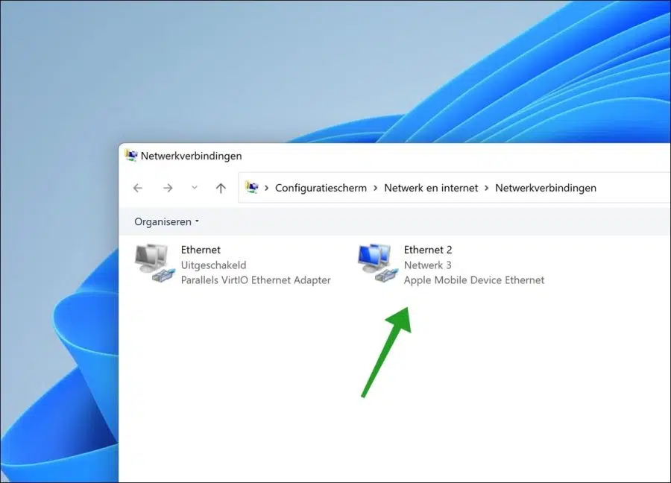The height and width of the screenshot is (483, 671).
Task: Open the Organiseren menu
Action: pyautogui.click(x=166, y=221)
